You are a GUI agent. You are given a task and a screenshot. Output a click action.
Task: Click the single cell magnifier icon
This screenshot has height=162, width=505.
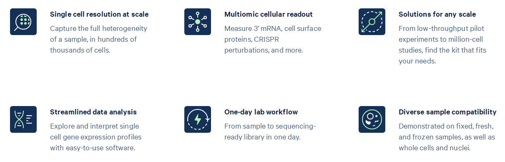coord(23,22)
